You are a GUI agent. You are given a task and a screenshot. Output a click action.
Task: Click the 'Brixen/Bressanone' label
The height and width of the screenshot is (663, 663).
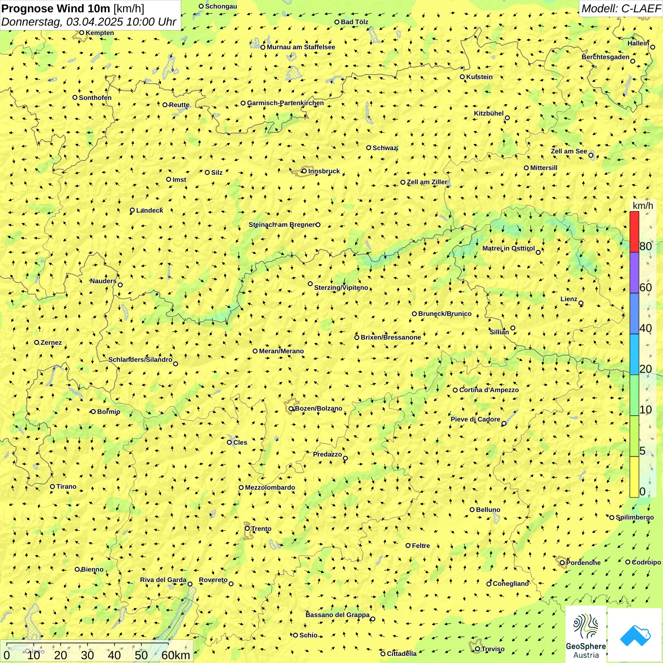pos(391,337)
